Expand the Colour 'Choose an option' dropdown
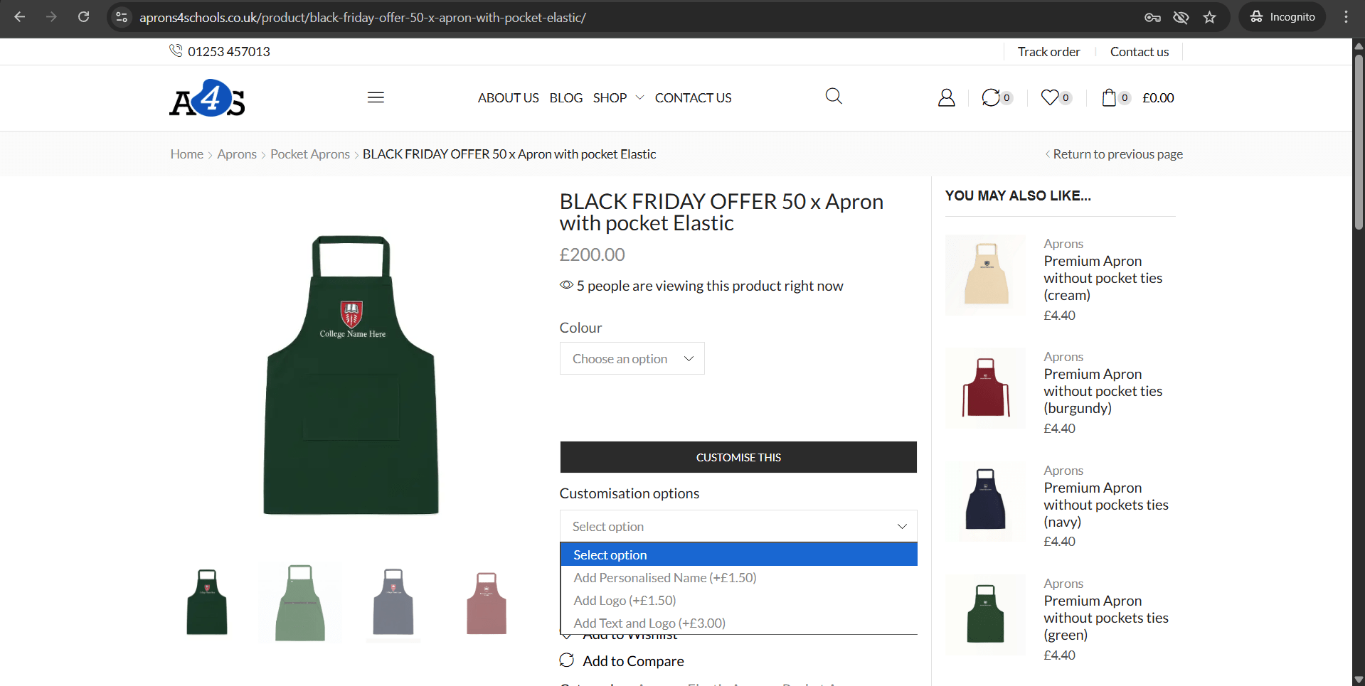 click(x=632, y=359)
